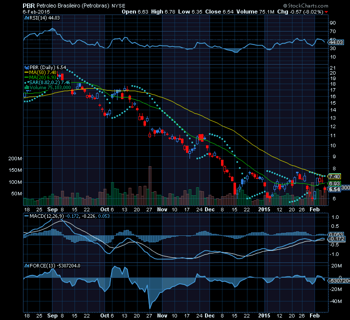Click the Petroleo Brasileiro (Petrobras) company name

(73, 6)
